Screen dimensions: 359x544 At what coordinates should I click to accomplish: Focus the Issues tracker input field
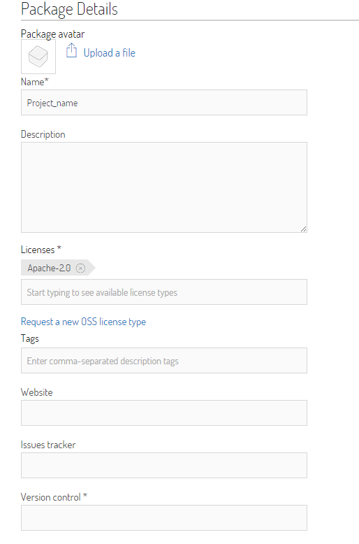pos(164,465)
